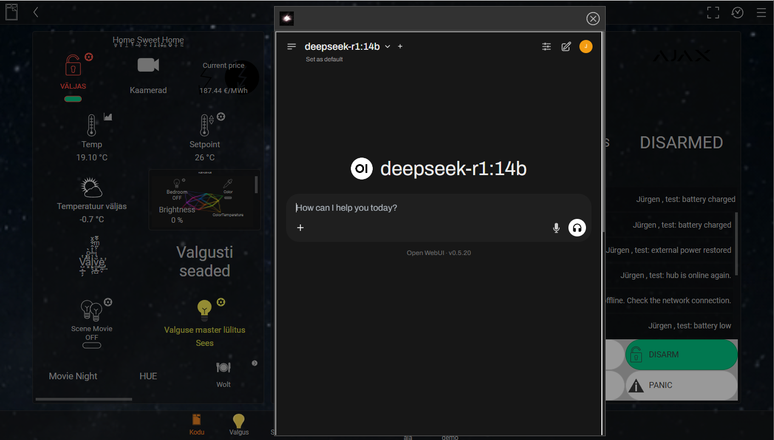Screen dimensions: 774x440
Task: Open the top-right main hamburger menu
Action: 761,13
